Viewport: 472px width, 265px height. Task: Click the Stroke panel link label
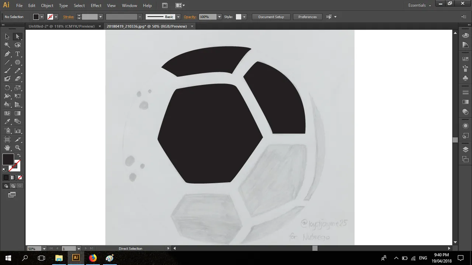click(x=69, y=17)
